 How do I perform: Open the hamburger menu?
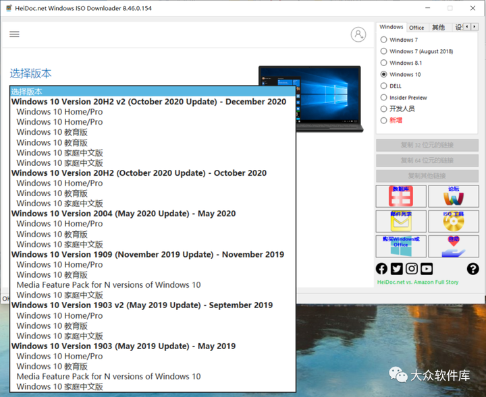(x=14, y=34)
